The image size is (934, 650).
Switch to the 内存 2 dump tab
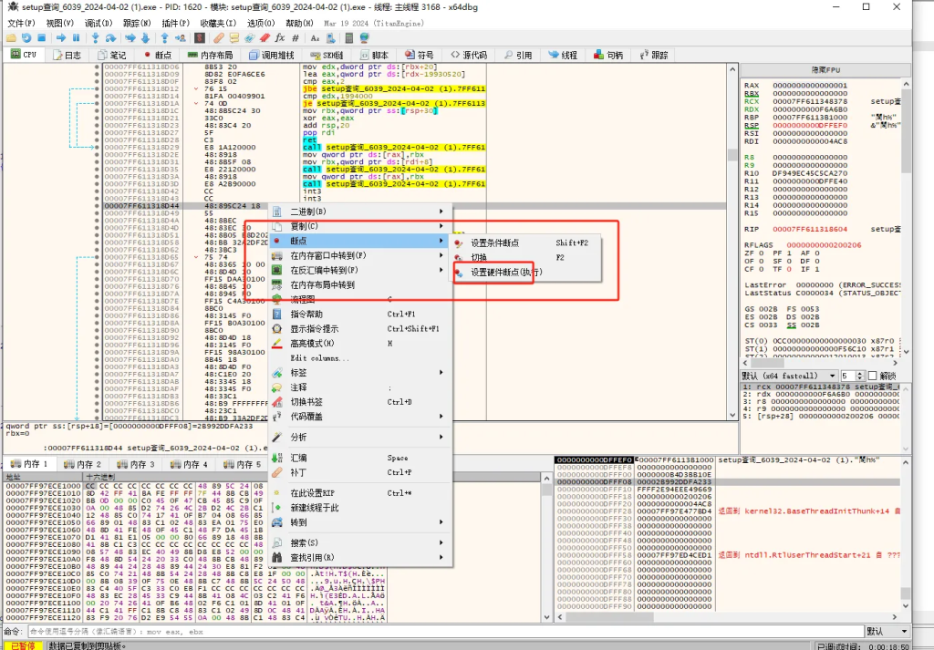point(84,464)
